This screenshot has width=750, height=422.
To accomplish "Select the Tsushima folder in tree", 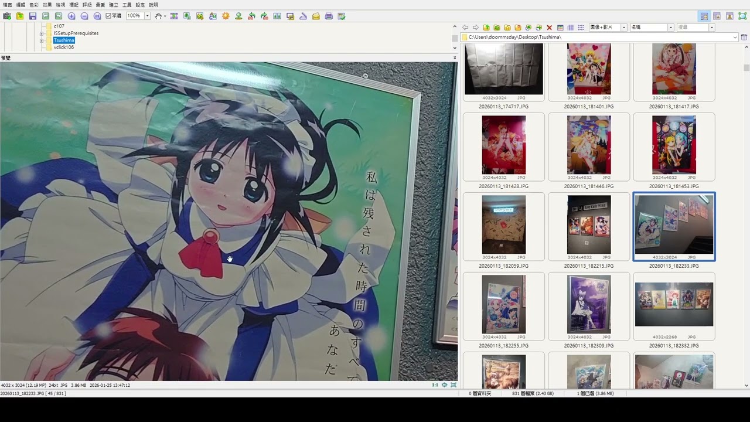I will (64, 40).
